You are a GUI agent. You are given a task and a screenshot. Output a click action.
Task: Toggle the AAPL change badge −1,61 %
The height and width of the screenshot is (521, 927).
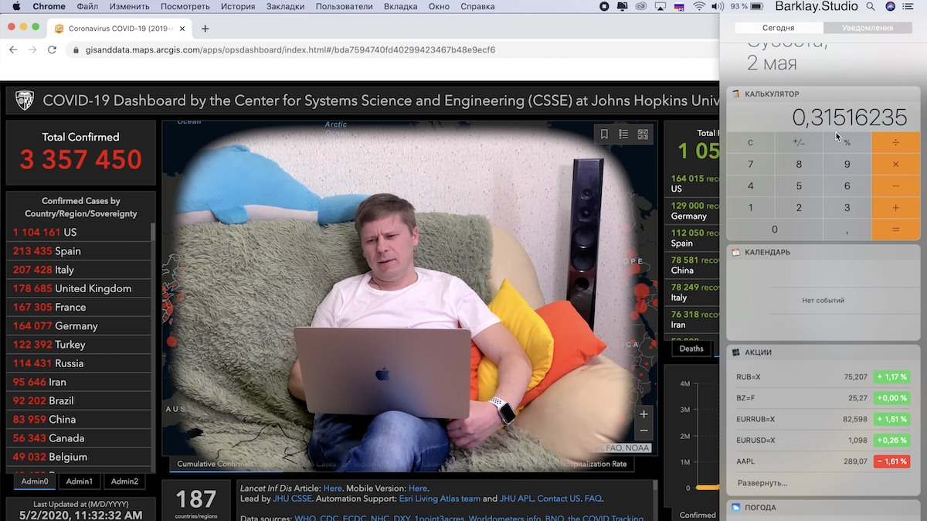[x=891, y=461]
